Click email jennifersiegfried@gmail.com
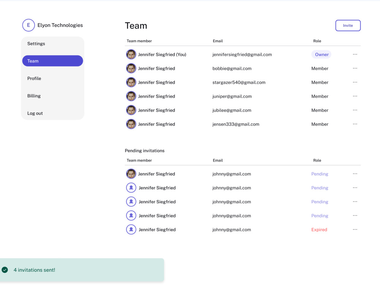The height and width of the screenshot is (285, 380). 242,54
